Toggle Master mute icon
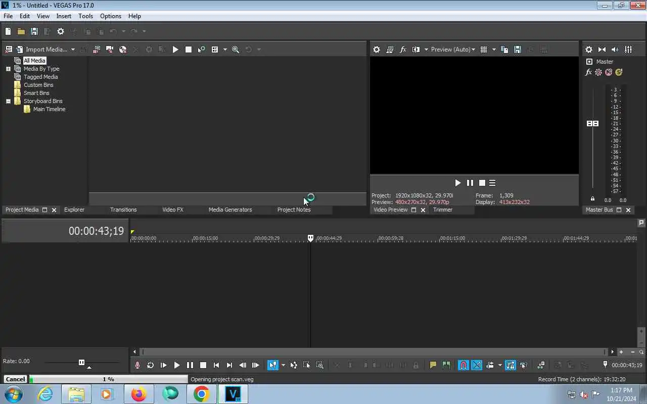Screen dimensions: 647x404 click(609, 72)
